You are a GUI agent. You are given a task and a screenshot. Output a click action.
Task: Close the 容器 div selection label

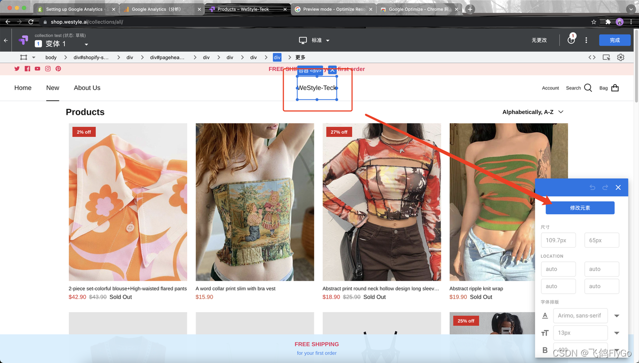click(332, 70)
